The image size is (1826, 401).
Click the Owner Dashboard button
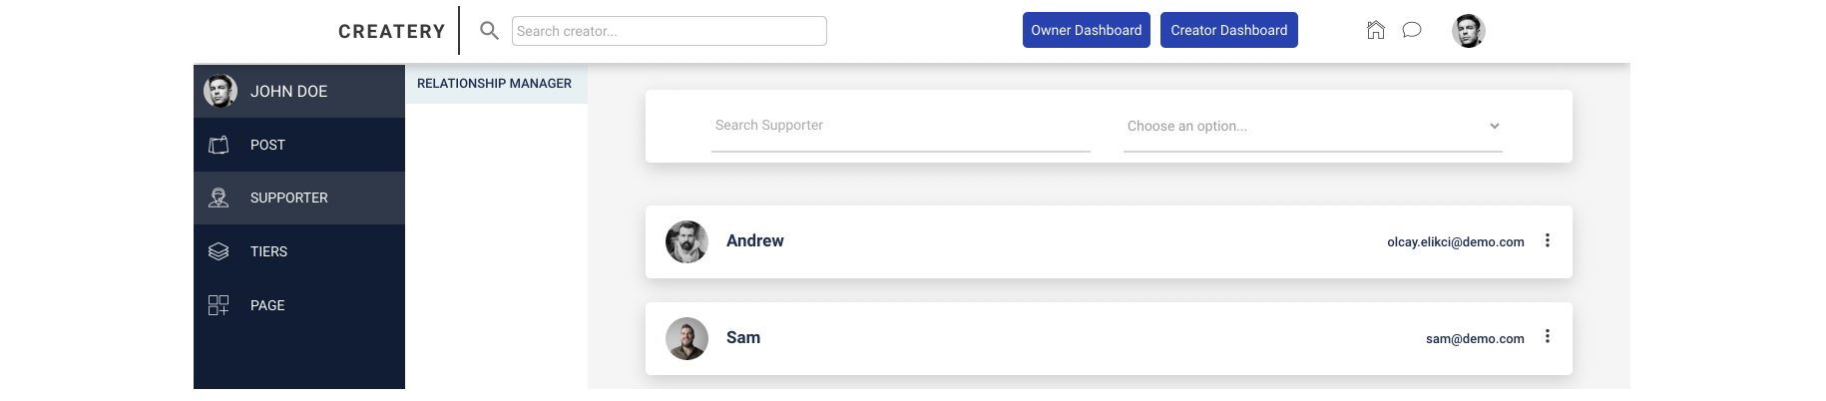pyautogui.click(x=1086, y=30)
